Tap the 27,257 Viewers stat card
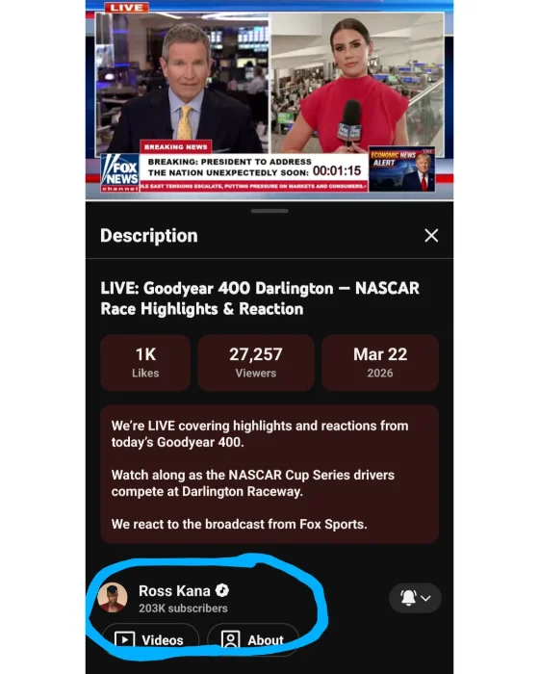The image size is (539, 674). 256,363
